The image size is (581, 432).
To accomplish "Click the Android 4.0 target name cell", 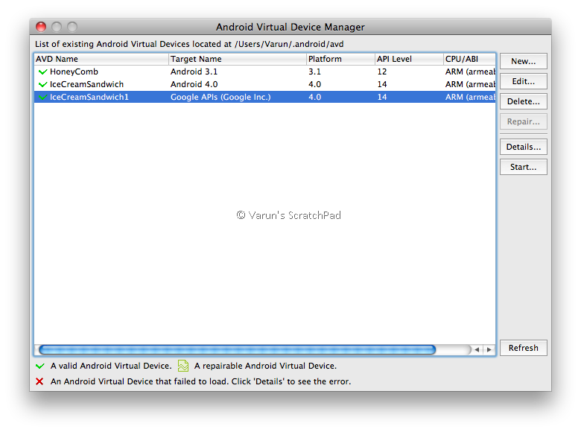I will (x=194, y=84).
